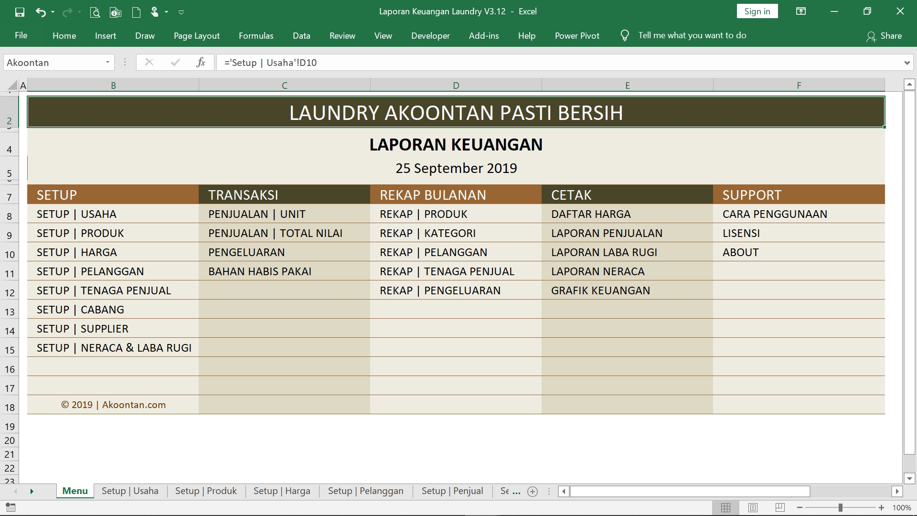917x516 pixels.
Task: Click the Akoontan.com copyright link
Action: (113, 405)
